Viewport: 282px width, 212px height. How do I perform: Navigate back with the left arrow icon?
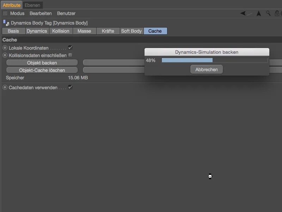click(x=243, y=13)
